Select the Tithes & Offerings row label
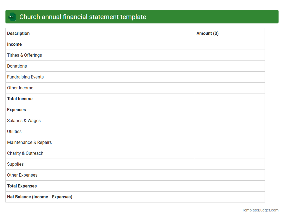Image resolution: width=284 pixels, height=218 pixels. pos(24,55)
